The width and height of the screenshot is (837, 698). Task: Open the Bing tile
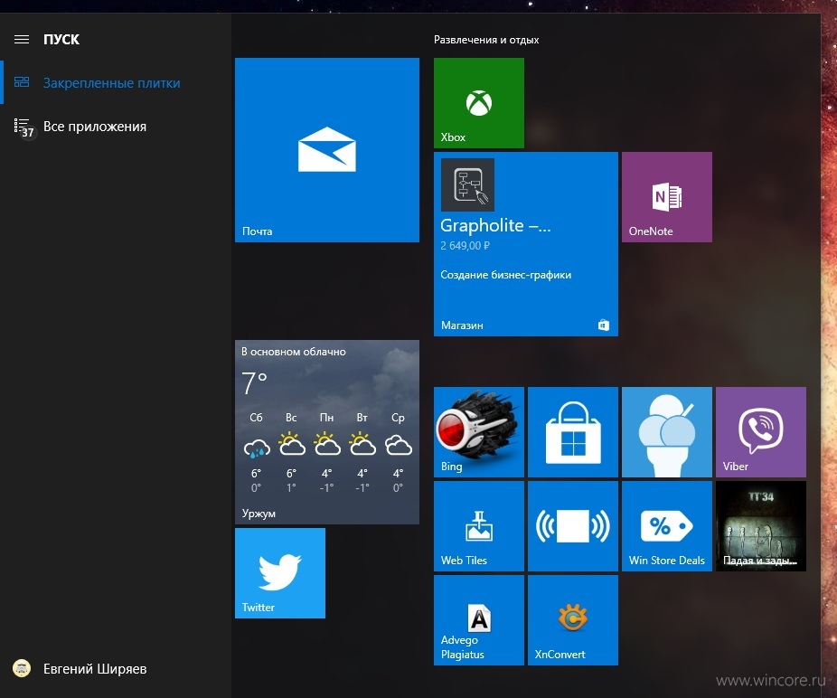(479, 432)
